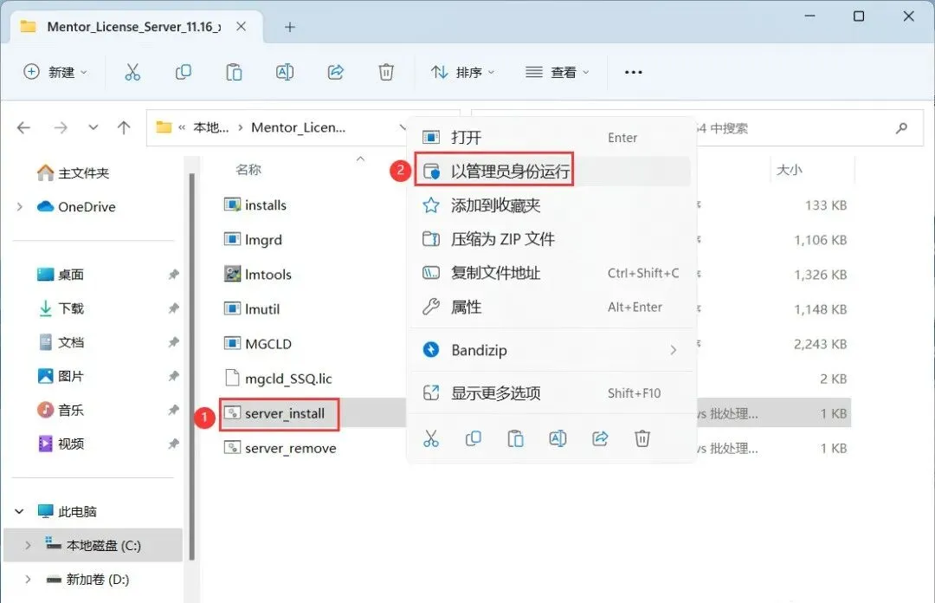This screenshot has height=603, width=935.
Task: Sort by the 大小 column header
Action: (x=789, y=170)
